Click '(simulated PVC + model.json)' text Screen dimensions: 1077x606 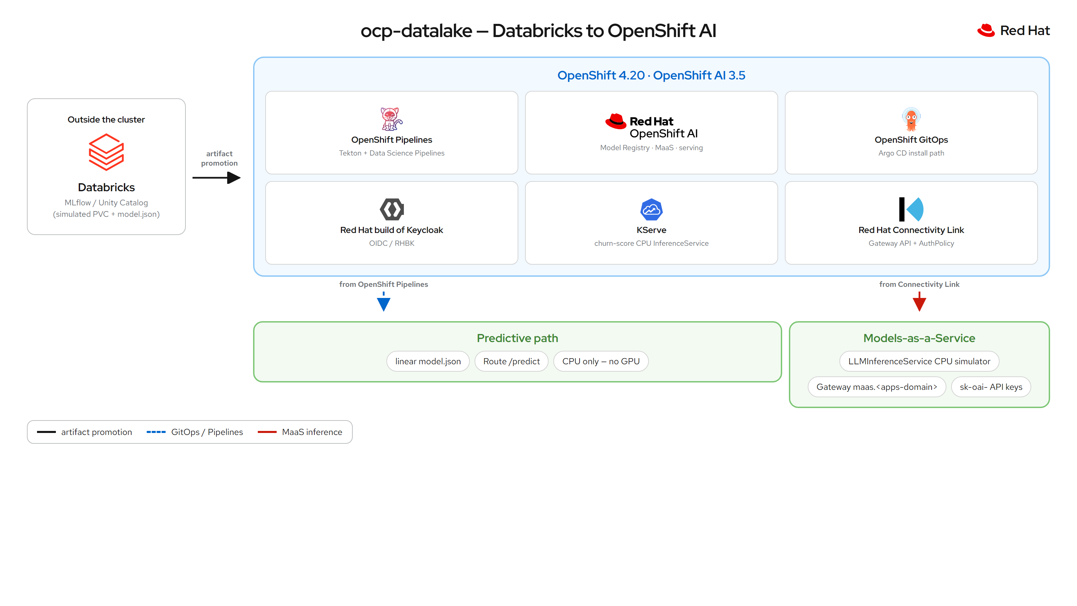(106, 214)
